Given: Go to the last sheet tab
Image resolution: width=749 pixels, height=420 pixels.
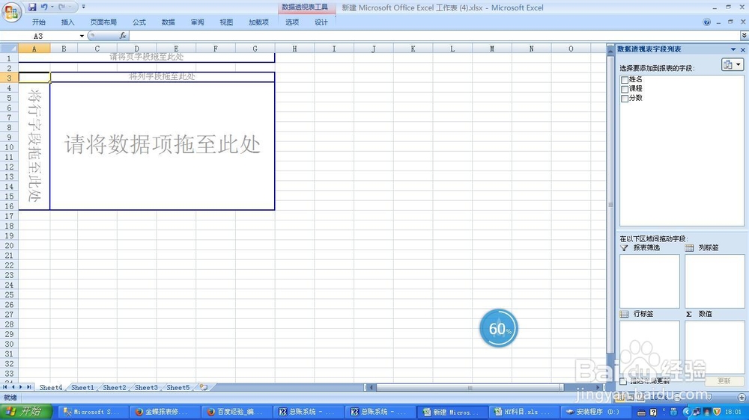Looking at the screenshot, I should pyautogui.click(x=28, y=388).
